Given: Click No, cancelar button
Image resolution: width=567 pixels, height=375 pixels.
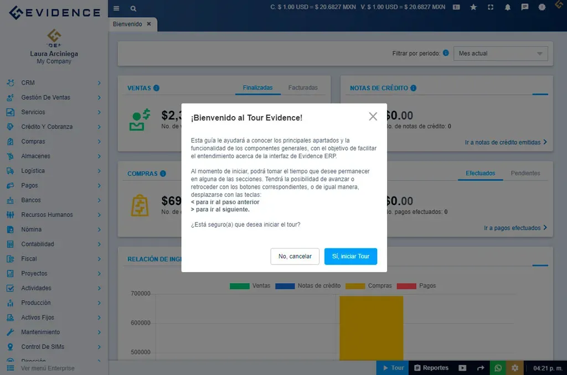Looking at the screenshot, I should point(295,257).
